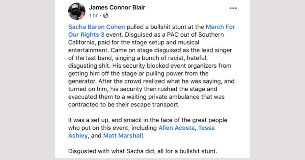Open the post's "1 hr" timestamp
Screen dimensions: 305x160
(x=93, y=15)
